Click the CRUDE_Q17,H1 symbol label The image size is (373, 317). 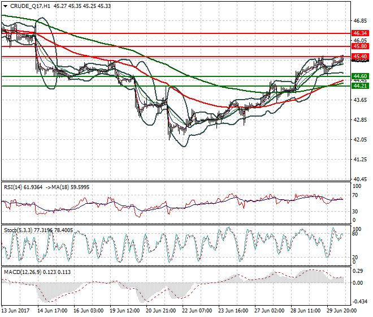pyautogui.click(x=30, y=6)
